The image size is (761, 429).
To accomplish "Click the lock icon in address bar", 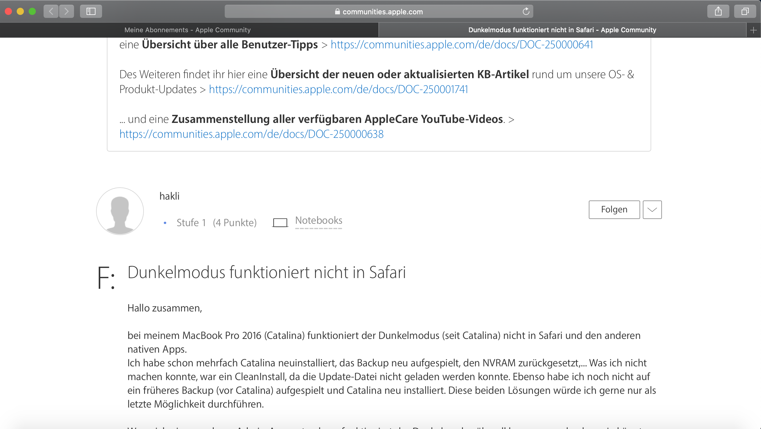I will click(x=337, y=12).
